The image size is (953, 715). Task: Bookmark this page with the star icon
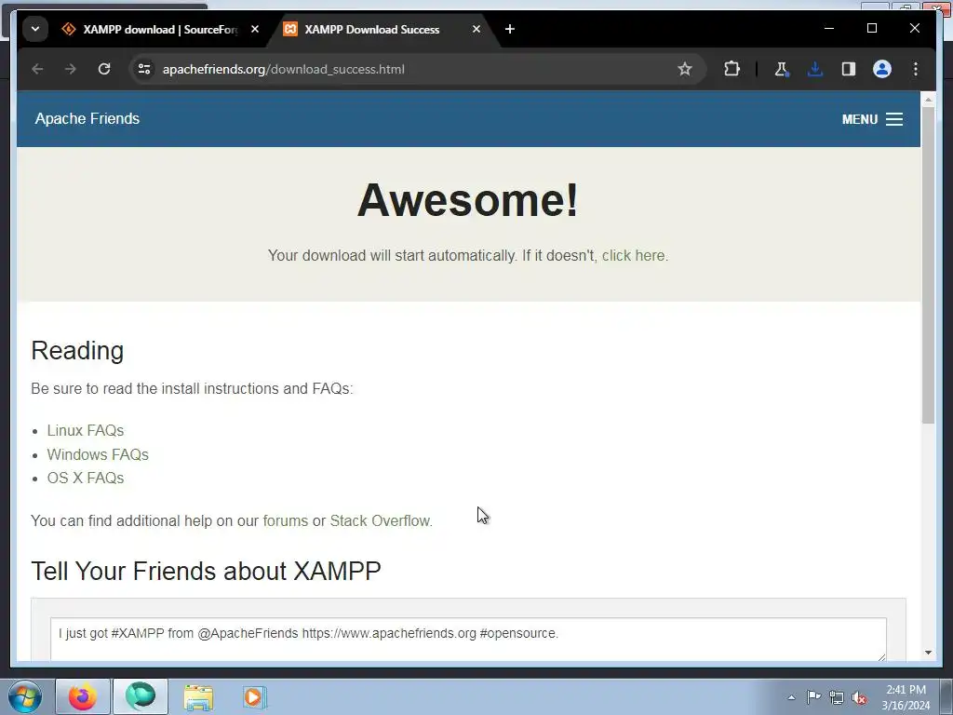[x=685, y=69]
